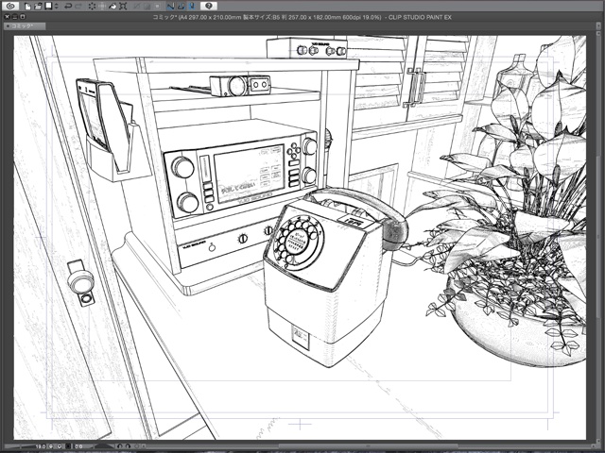Click the Deselect icon in the toolbar
605x453 pixels.
click(x=136, y=7)
